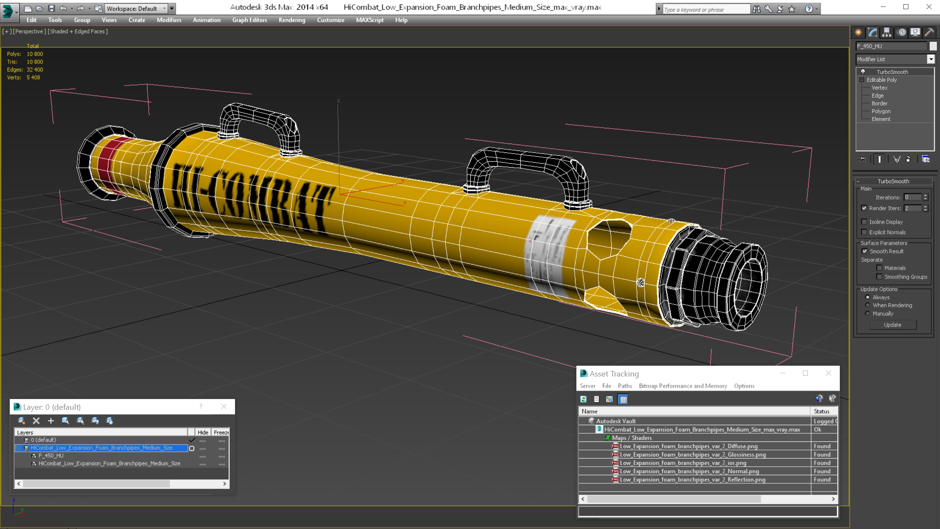Image resolution: width=940 pixels, height=529 pixels.
Task: Save the scene using the floppy disk icon
Action: click(52, 8)
